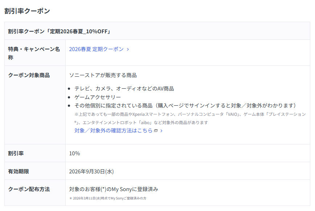Image resolution: width=315 pixels, height=211 pixels.
Task: Click the discount value 10%
Action: click(x=74, y=153)
